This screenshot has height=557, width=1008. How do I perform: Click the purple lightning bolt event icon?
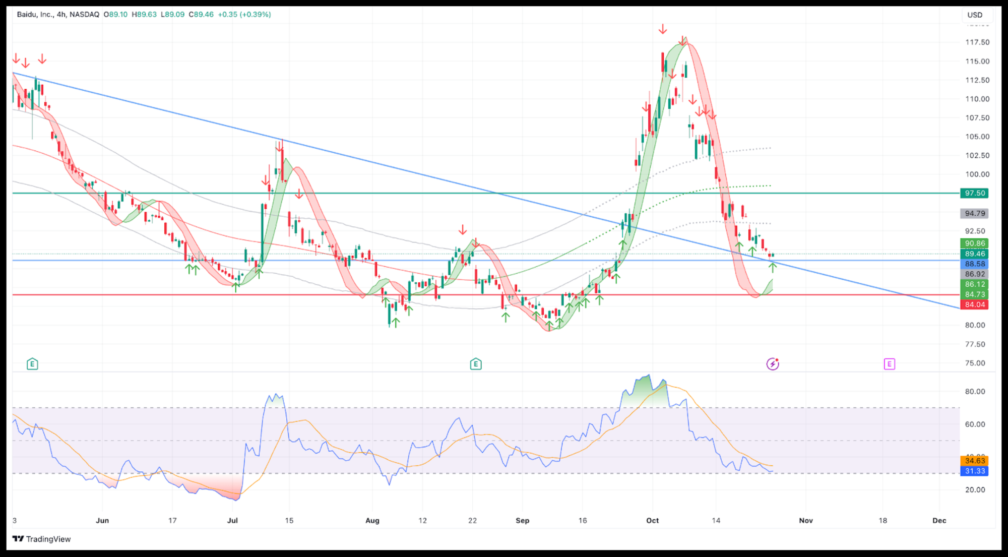point(772,364)
